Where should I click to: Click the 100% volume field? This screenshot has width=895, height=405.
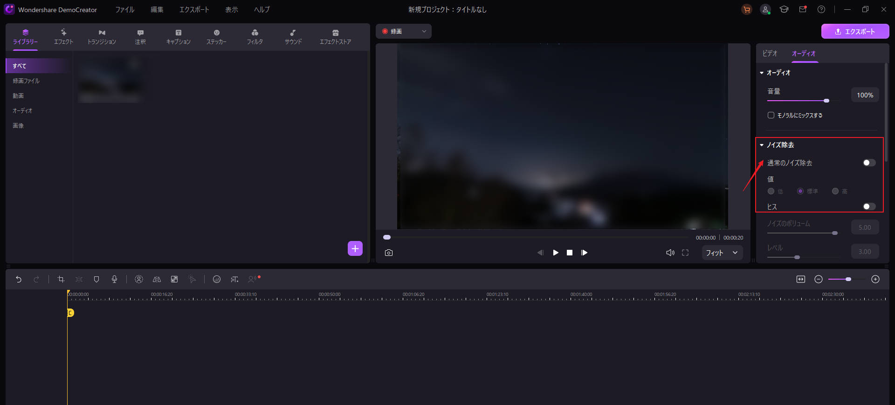(865, 95)
